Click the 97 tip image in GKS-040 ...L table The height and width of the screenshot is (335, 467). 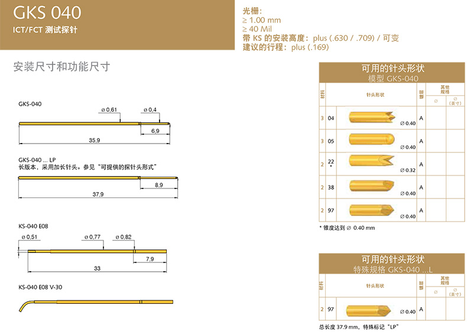(x=371, y=308)
